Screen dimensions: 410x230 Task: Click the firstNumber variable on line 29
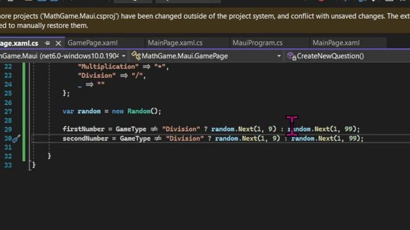pyautogui.click(x=83, y=129)
